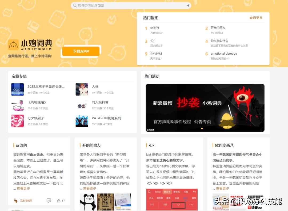This screenshot has width=288, height=211.
Task: Expand 开朗的网友 with 查看更多
Action: [89, 188]
